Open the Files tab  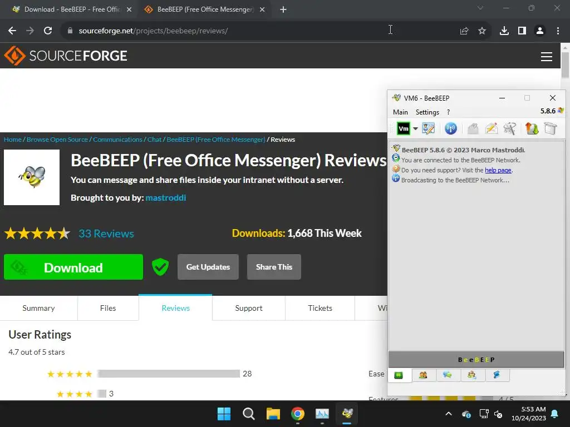(108, 308)
